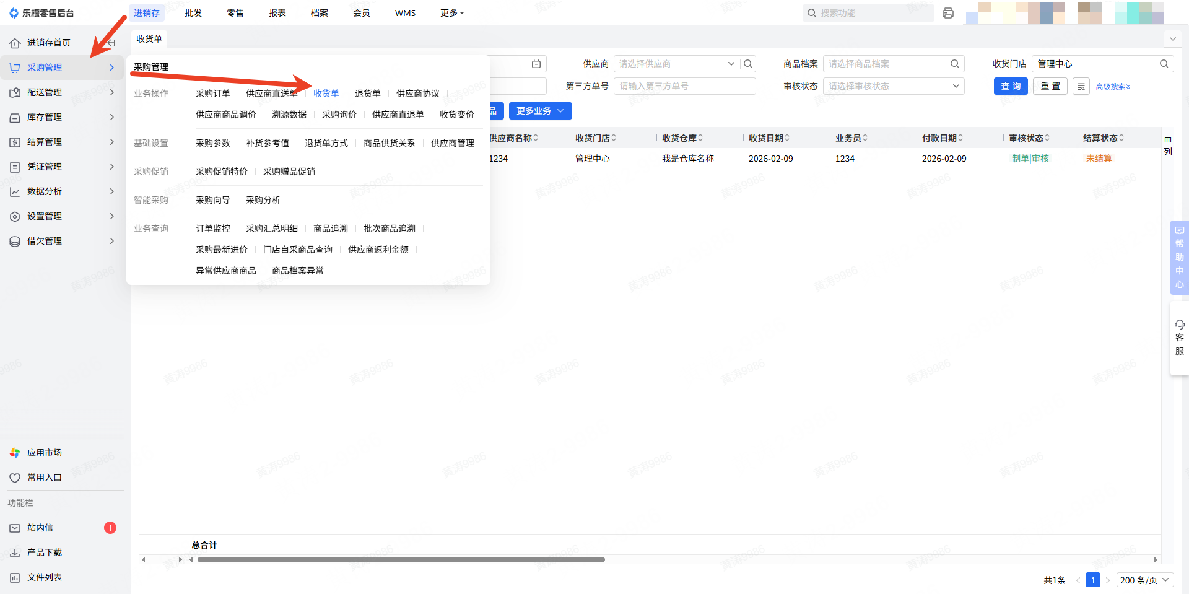Click the 重置 button
This screenshot has width=1189, height=594.
pyautogui.click(x=1050, y=86)
